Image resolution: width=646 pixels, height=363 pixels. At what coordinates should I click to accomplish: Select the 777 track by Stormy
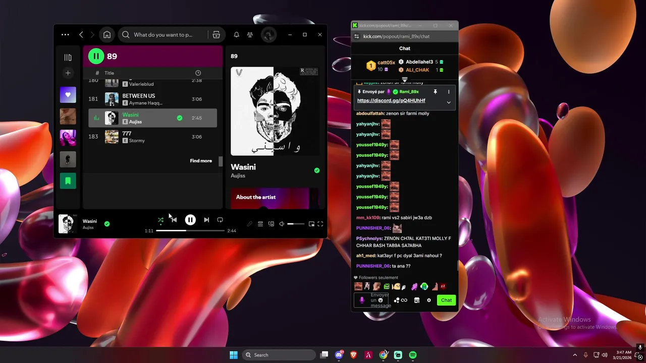click(152, 137)
